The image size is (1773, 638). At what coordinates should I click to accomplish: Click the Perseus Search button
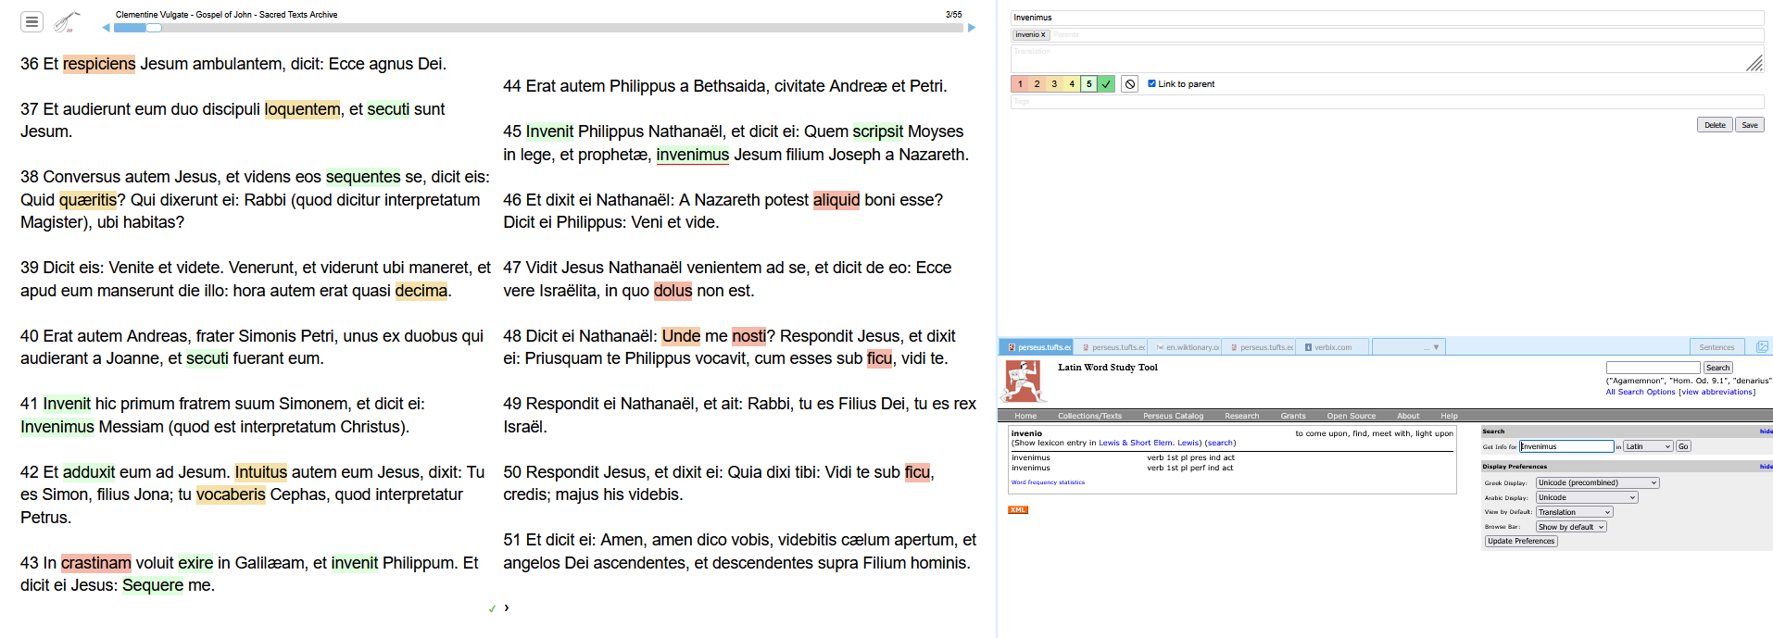(1718, 368)
